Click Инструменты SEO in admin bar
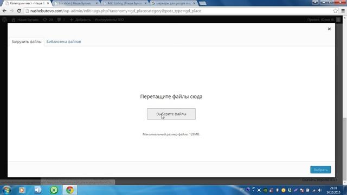The image size is (347, 195). [x=109, y=19]
